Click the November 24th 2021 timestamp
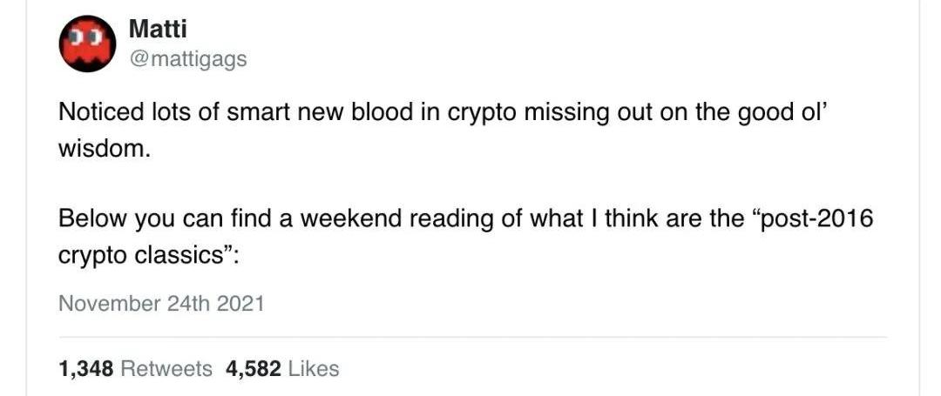This screenshot has height=396, width=941. pyautogui.click(x=161, y=304)
